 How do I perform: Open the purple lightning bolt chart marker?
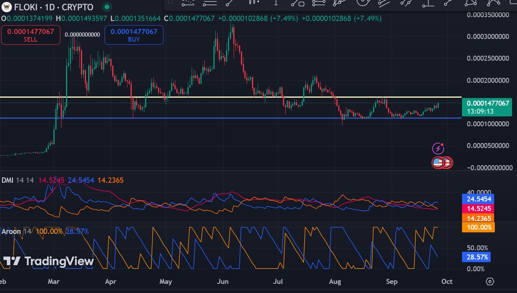coord(438,148)
